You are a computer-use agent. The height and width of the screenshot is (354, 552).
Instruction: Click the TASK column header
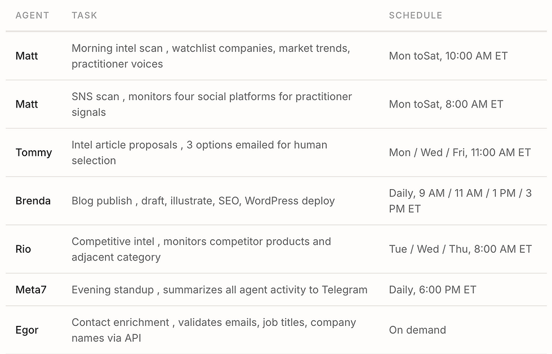point(84,15)
